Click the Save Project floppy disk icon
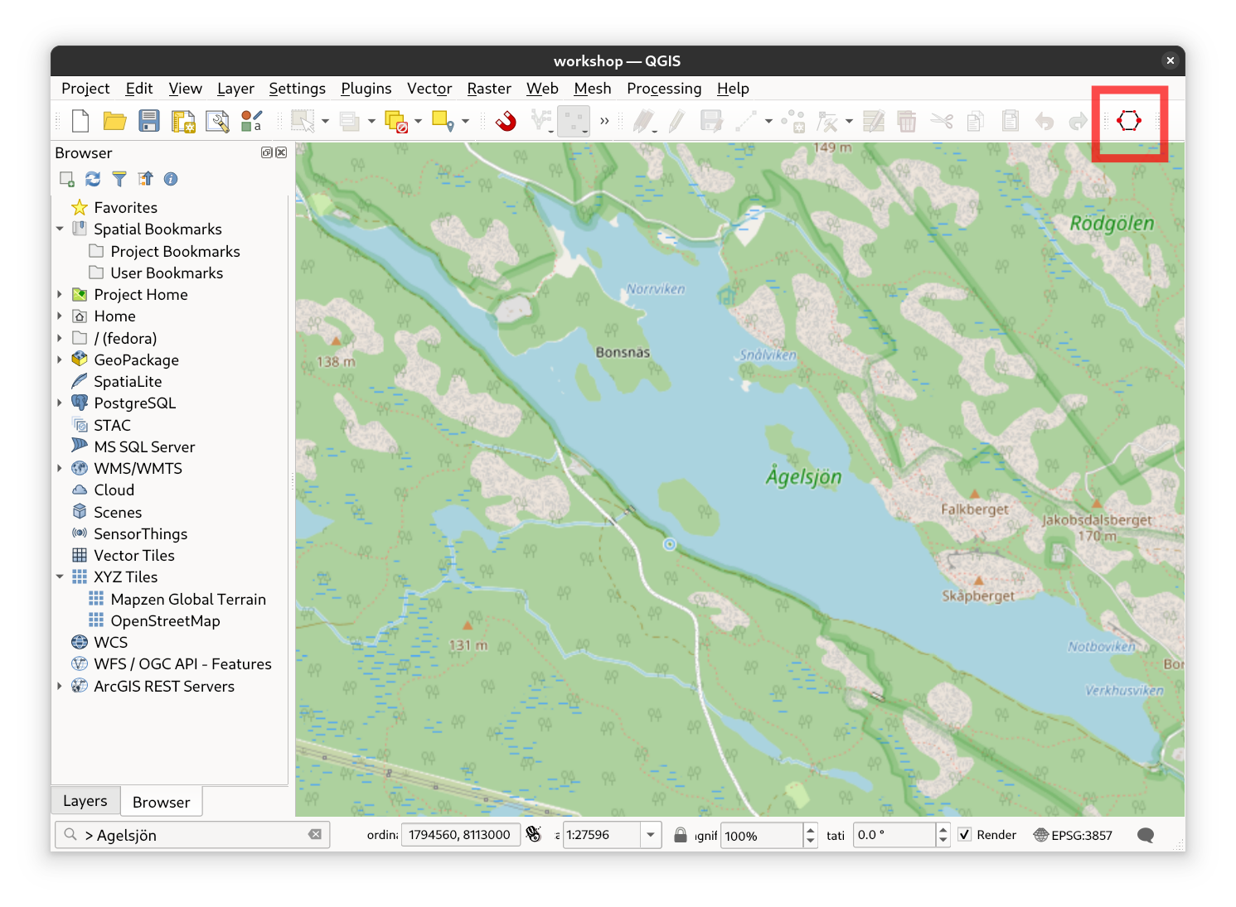Screen dimensions: 1236x907 [x=149, y=122]
